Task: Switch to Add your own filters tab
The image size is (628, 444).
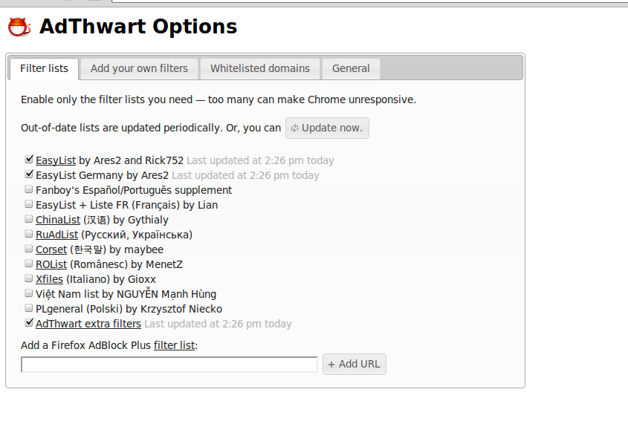Action: tap(139, 68)
